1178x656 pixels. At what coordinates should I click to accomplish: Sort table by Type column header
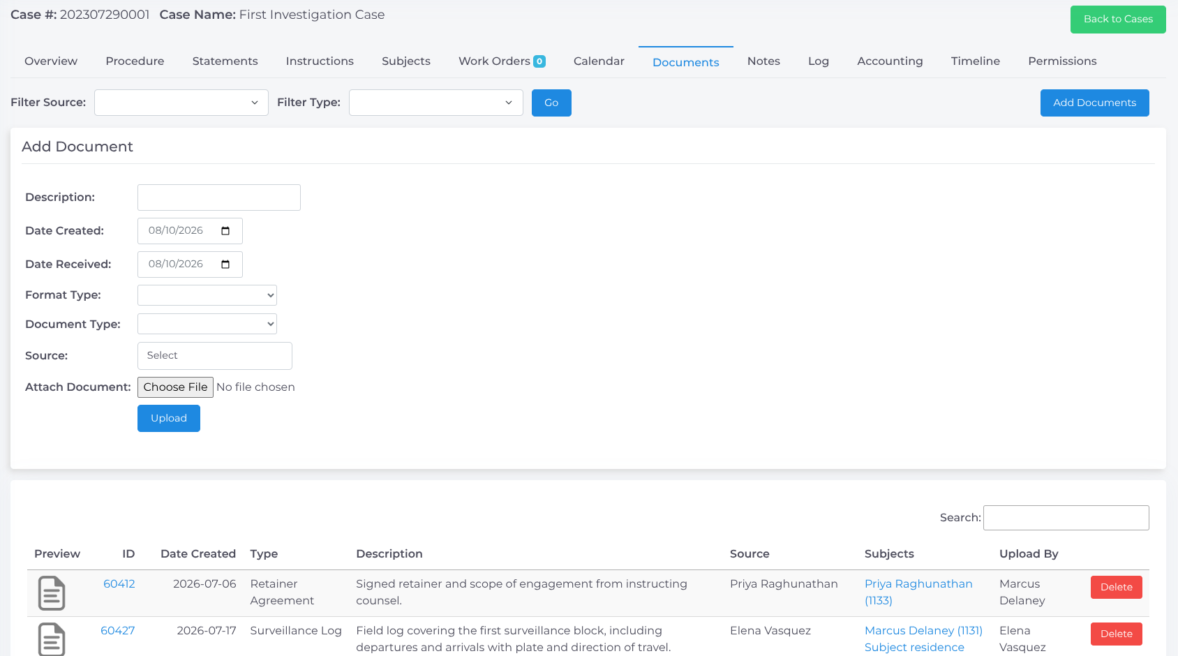pyautogui.click(x=264, y=554)
